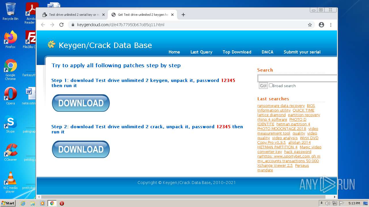The width and height of the screenshot is (369, 207).
Task: Click the Chrome back arrow
Action: (43, 25)
